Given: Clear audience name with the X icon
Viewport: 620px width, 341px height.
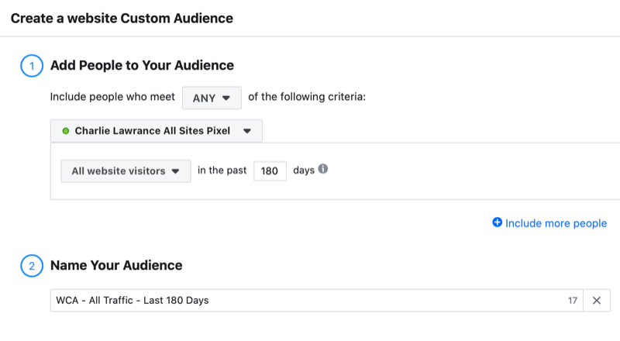Looking at the screenshot, I should (x=596, y=301).
